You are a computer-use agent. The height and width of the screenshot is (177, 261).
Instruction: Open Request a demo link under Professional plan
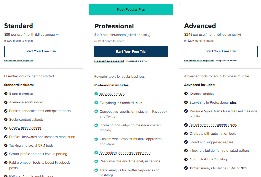136,61
